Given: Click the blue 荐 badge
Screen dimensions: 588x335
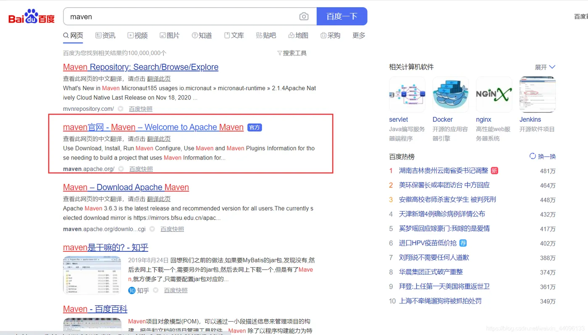Looking at the screenshot, I should pos(463,243).
